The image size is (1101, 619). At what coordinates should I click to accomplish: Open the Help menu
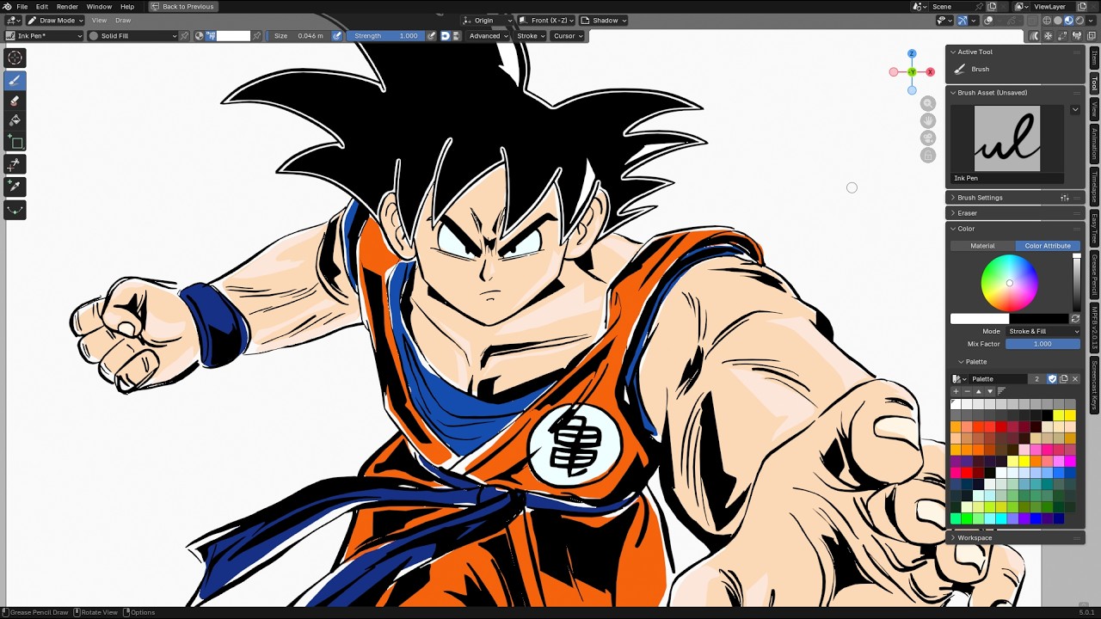[x=126, y=6]
